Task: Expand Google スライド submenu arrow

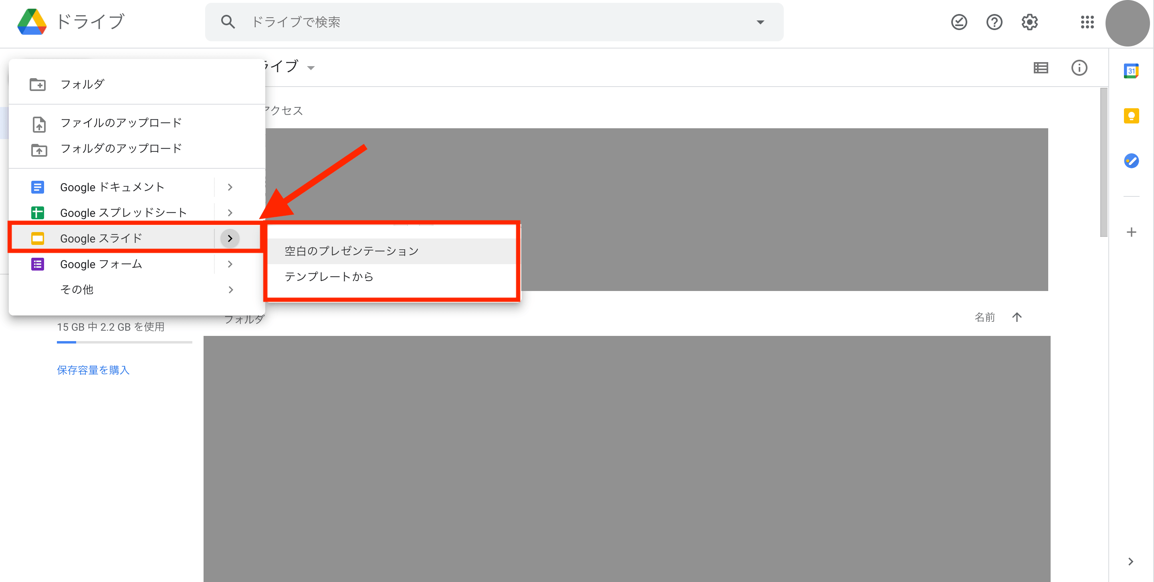Action: tap(230, 238)
